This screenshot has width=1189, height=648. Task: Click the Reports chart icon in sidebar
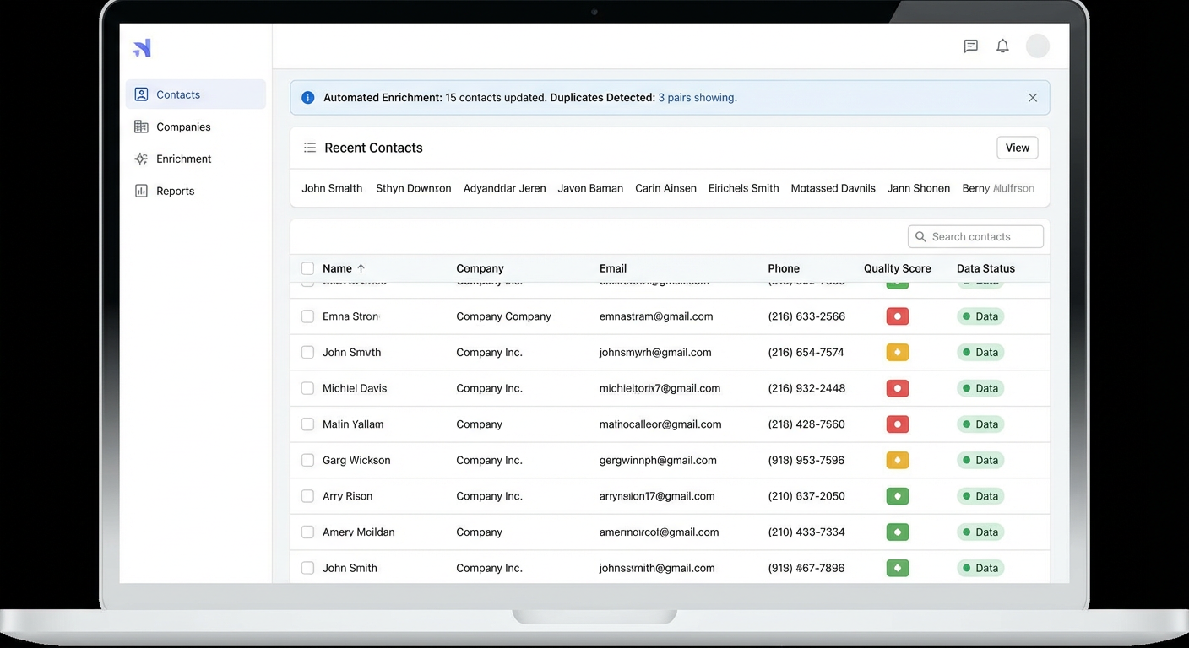(x=141, y=191)
